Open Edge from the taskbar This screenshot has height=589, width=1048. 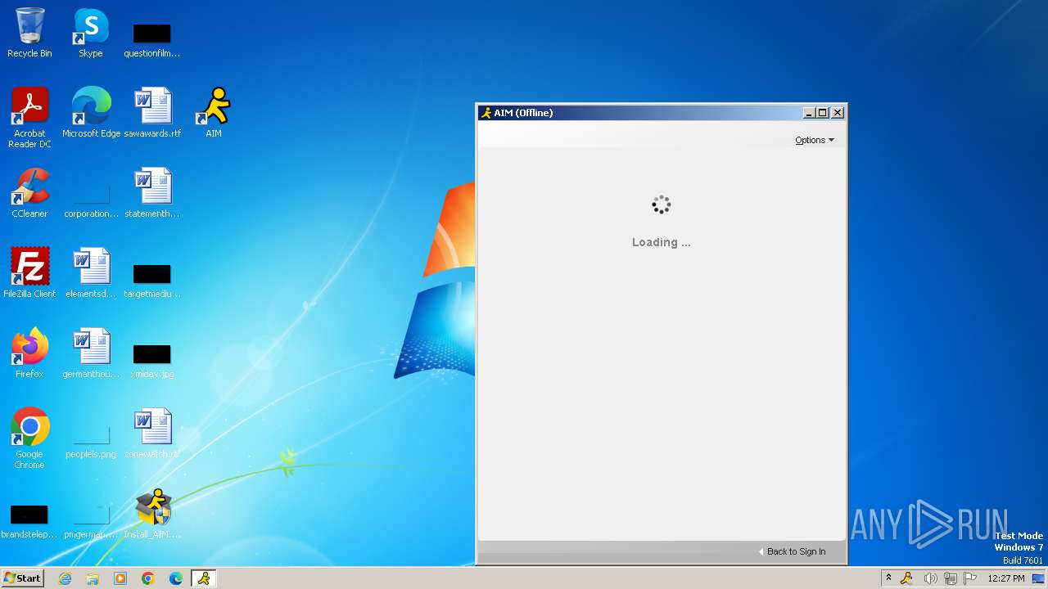176,578
